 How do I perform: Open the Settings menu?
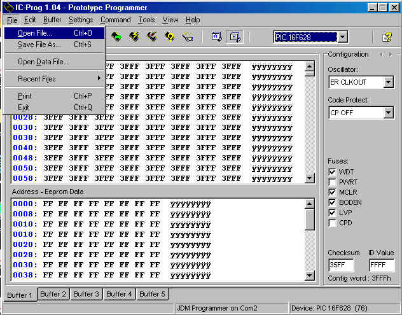[81, 20]
